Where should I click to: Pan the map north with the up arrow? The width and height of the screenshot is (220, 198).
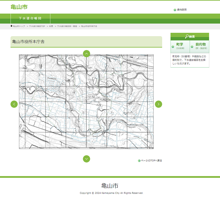[86, 54]
